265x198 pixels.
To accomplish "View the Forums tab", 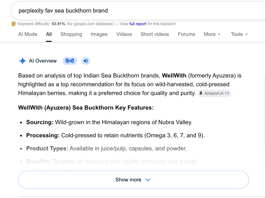I will (187, 34).
